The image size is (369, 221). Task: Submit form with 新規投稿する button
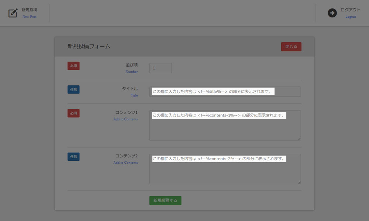pos(165,201)
